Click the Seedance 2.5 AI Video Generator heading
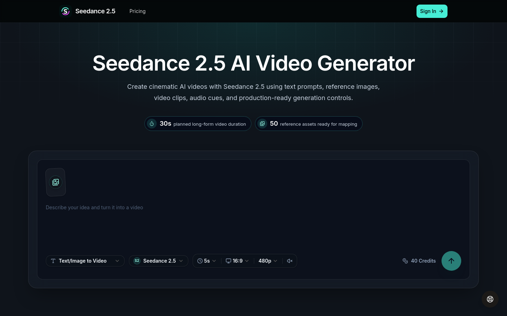This screenshot has height=316, width=507. tap(254, 64)
